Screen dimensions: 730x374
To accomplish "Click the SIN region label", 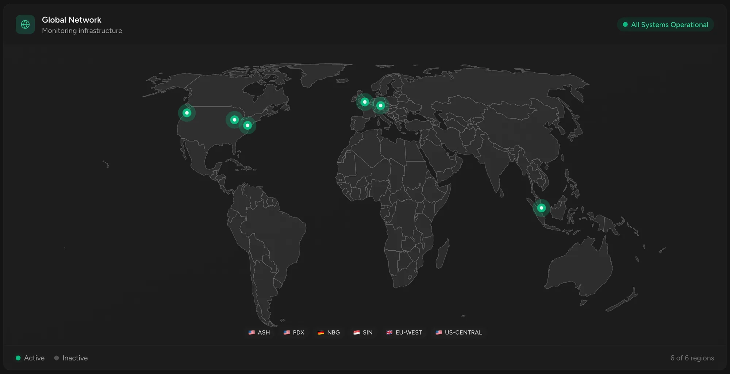I will coord(363,332).
